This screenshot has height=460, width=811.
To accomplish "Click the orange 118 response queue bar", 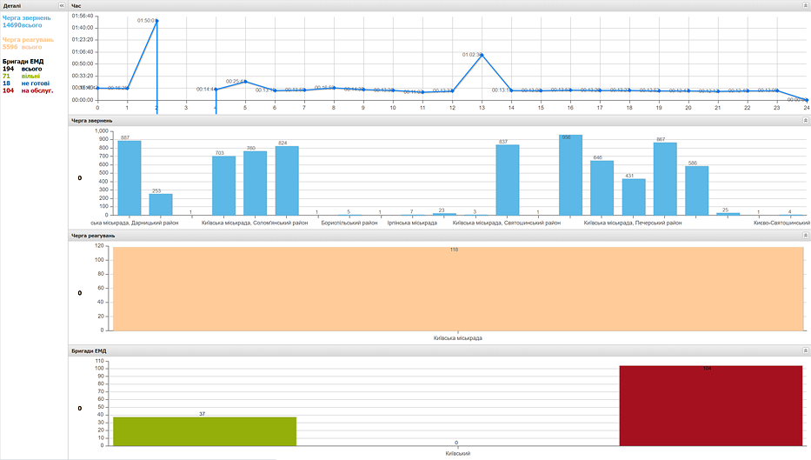I will coord(458,289).
